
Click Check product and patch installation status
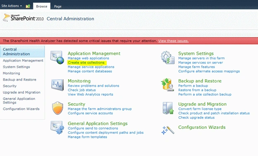[214, 113]
